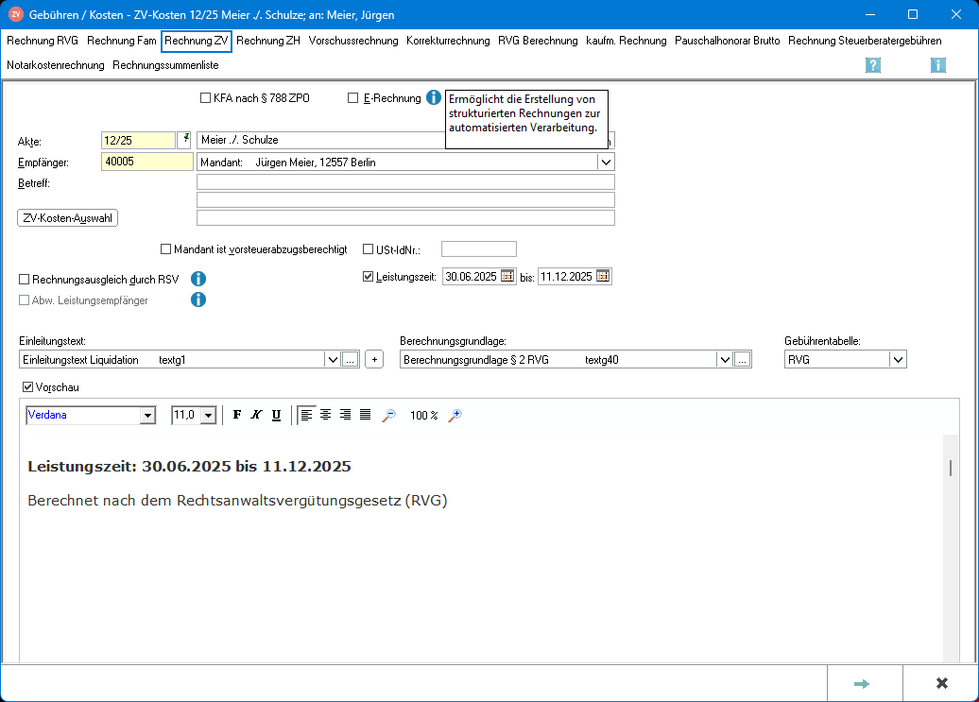Check Mandant ist vorsteuerabzugsberechtigt

pyautogui.click(x=166, y=249)
